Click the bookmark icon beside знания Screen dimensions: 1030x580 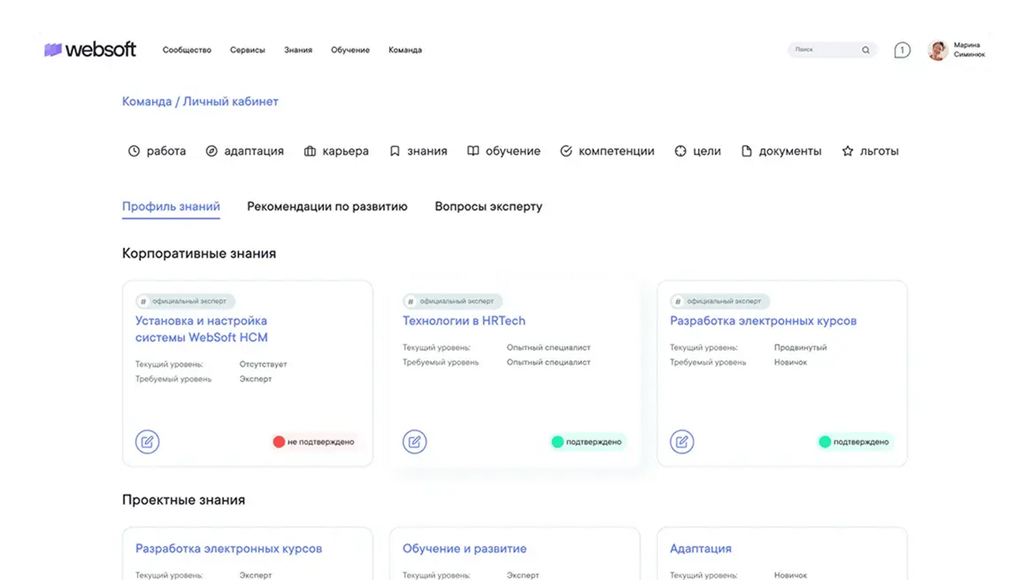click(x=394, y=151)
